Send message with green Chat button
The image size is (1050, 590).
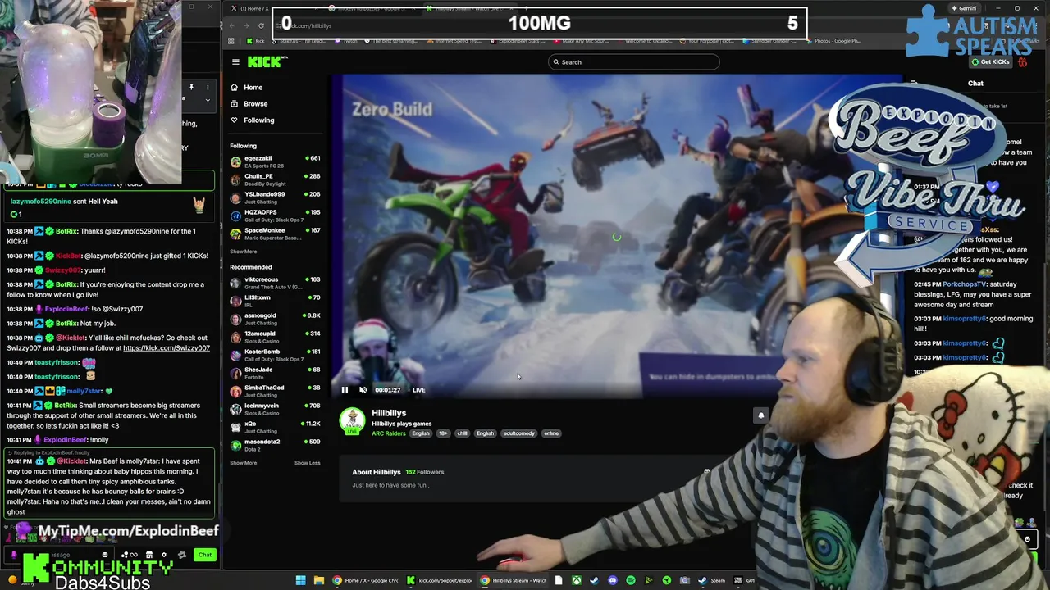205,555
